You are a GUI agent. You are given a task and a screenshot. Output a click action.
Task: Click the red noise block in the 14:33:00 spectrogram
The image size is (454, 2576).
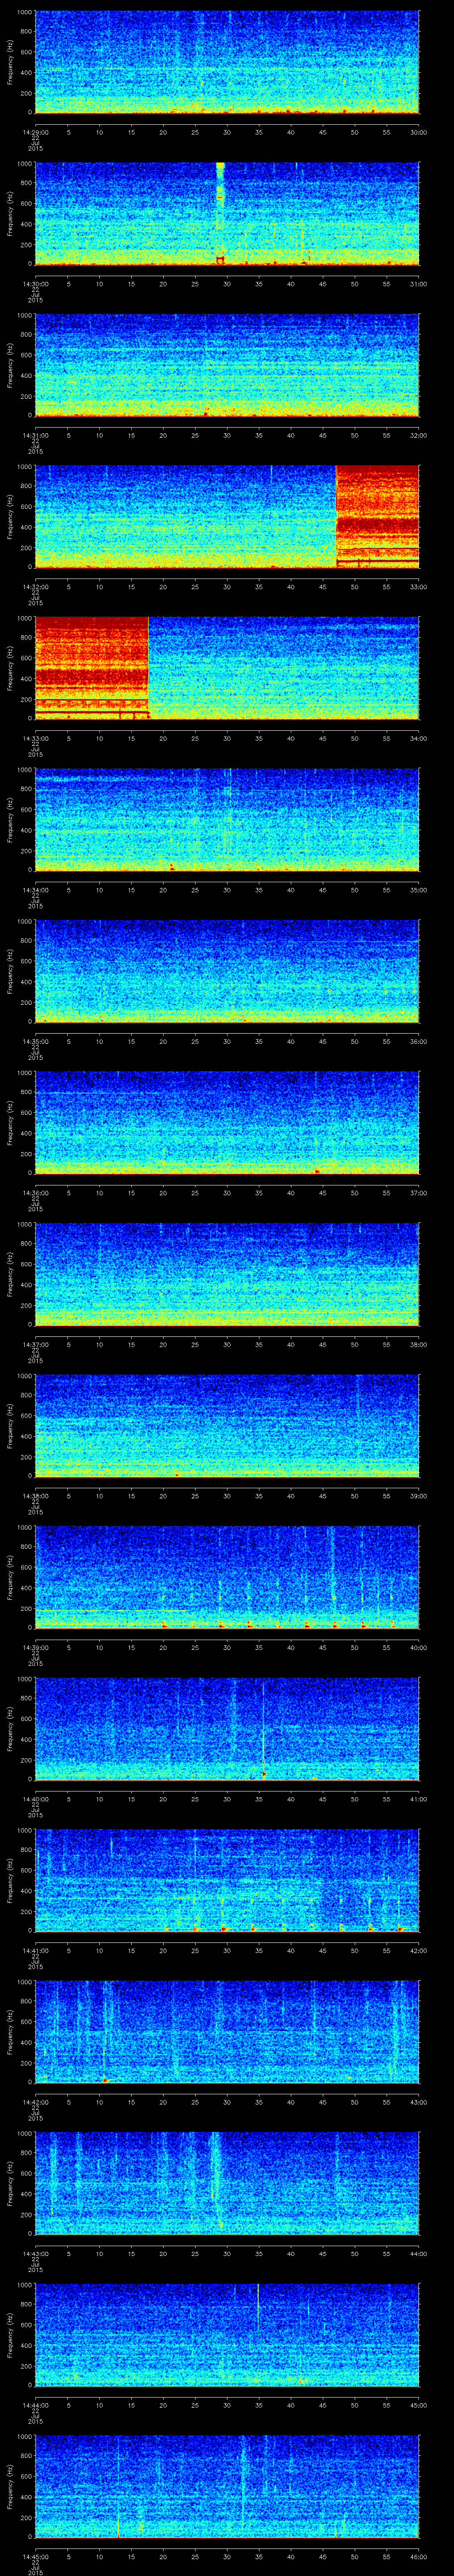pyautogui.click(x=91, y=668)
